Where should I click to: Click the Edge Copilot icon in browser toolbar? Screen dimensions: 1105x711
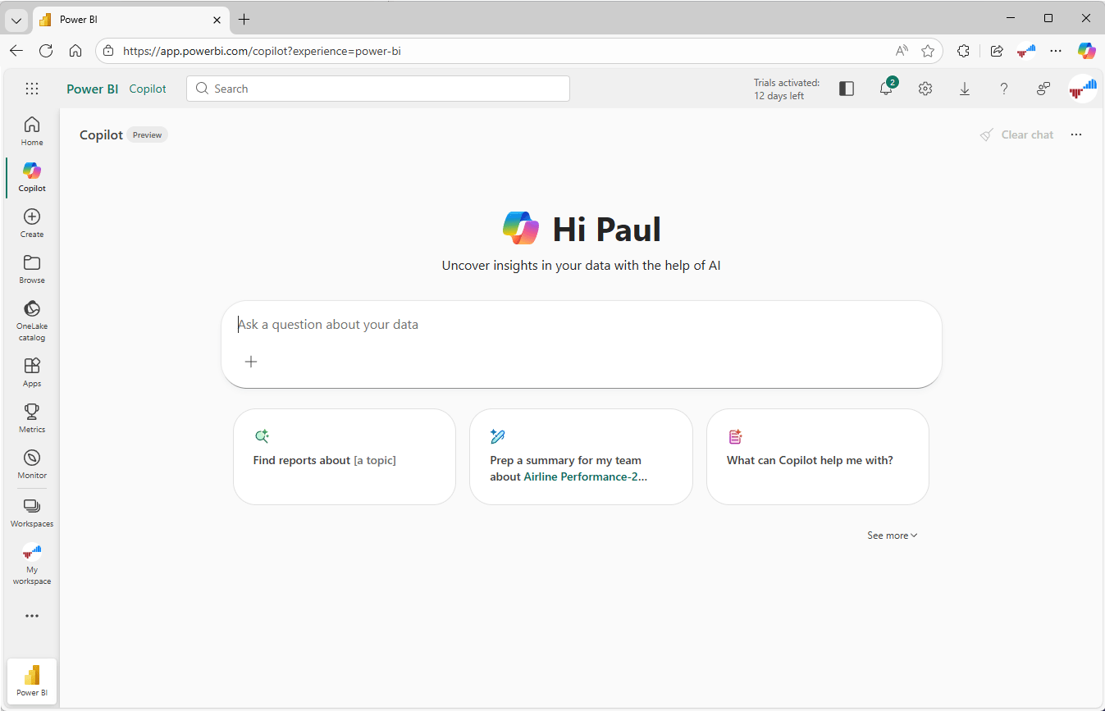pos(1087,51)
